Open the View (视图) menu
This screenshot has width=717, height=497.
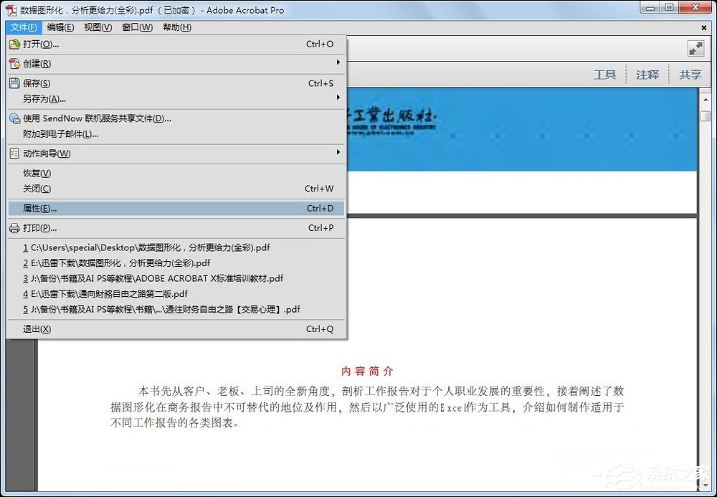(x=98, y=27)
